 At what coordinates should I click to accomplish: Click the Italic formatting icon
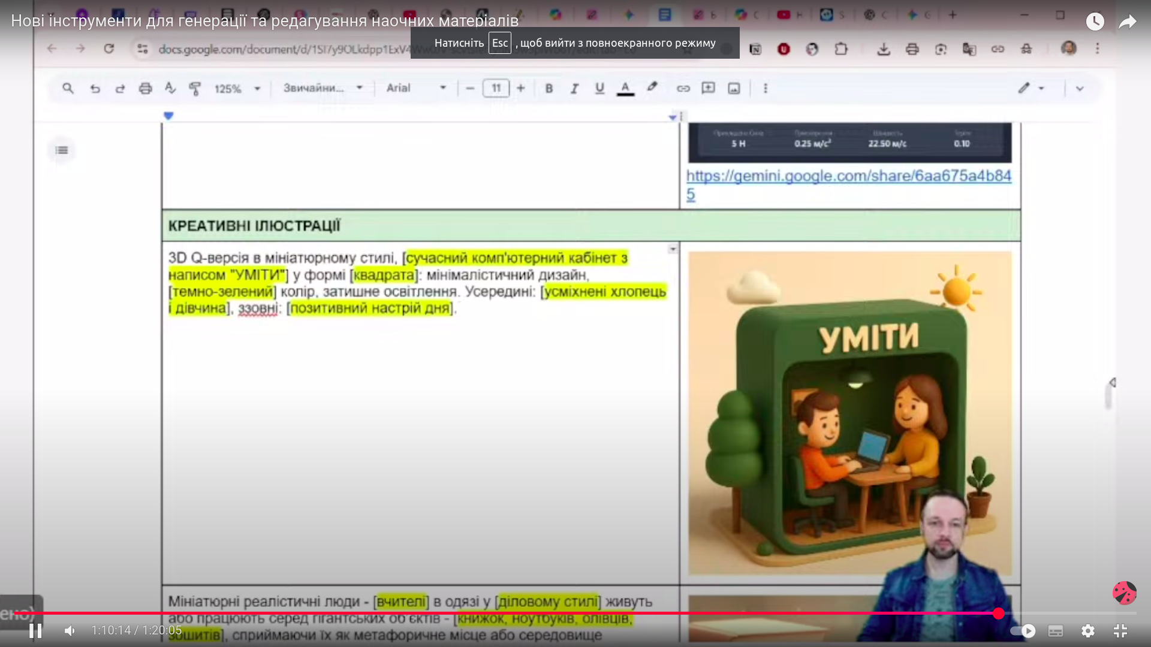(574, 89)
